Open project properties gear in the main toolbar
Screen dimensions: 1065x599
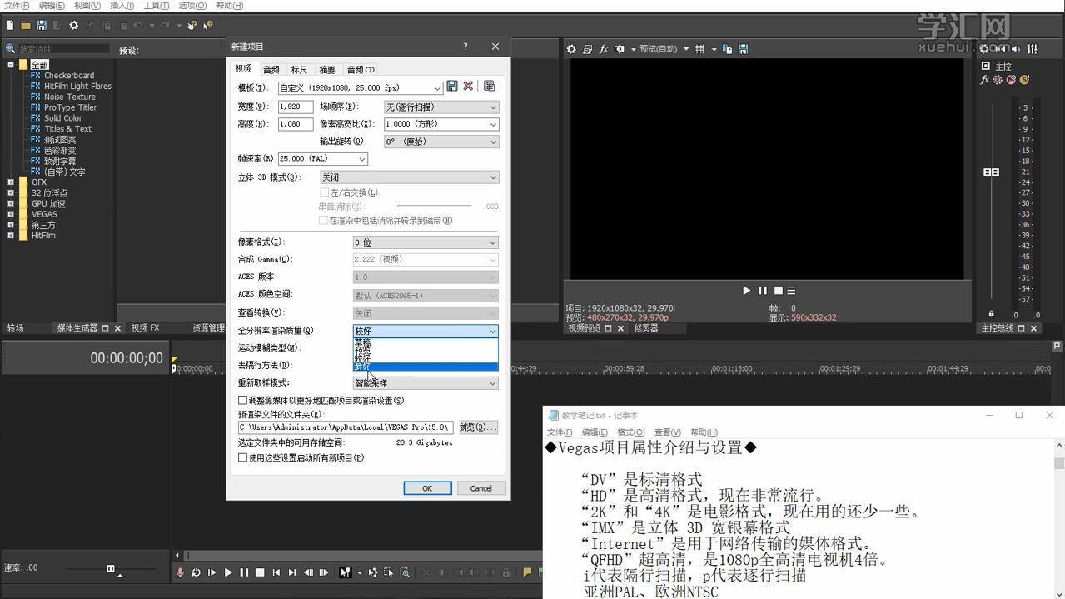(x=73, y=26)
